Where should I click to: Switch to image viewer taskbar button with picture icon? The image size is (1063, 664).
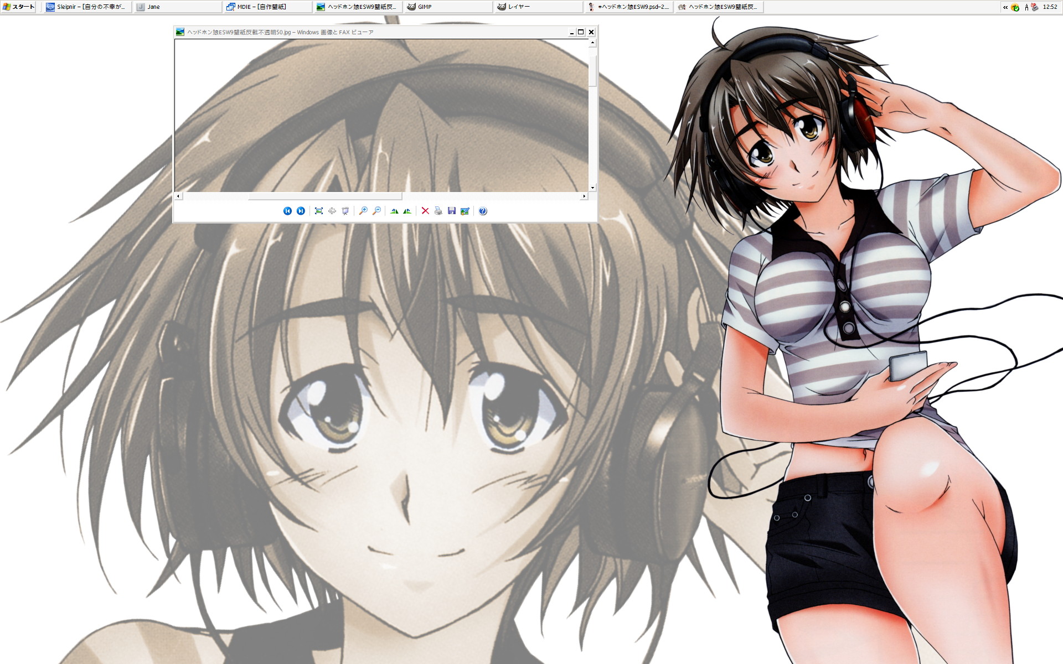point(358,7)
